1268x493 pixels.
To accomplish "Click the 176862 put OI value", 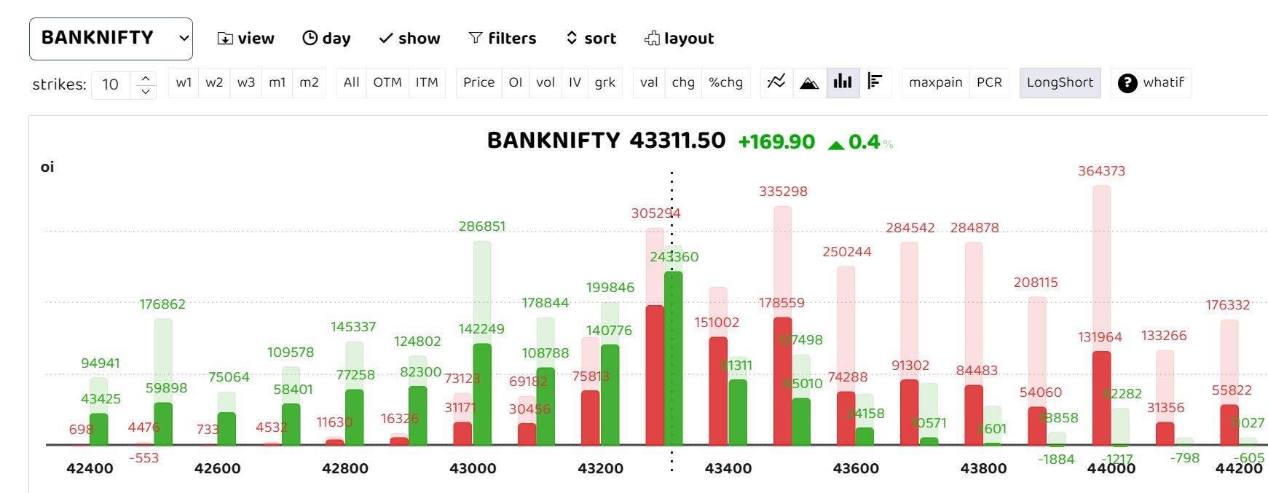I will (162, 304).
